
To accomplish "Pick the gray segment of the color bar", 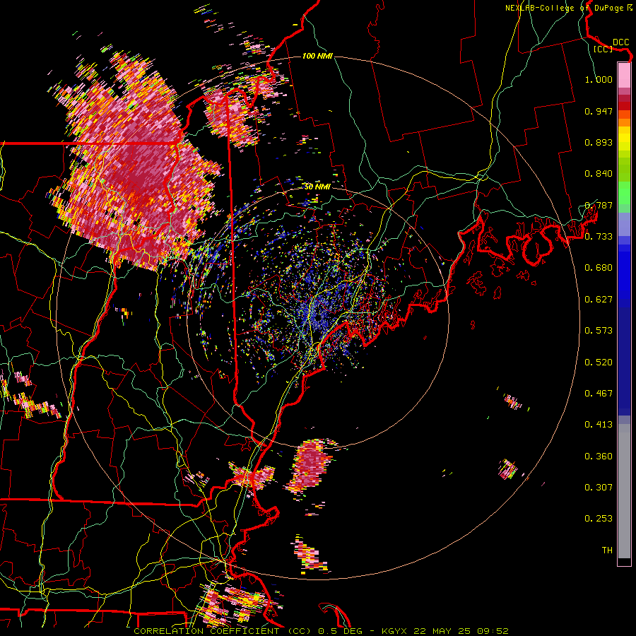I will (624, 491).
